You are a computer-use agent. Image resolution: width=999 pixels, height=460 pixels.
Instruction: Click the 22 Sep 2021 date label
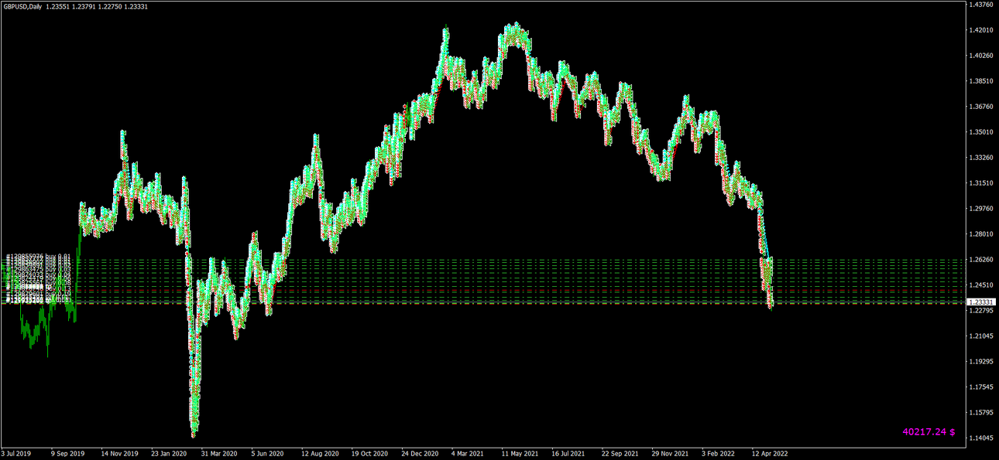[x=620, y=454]
